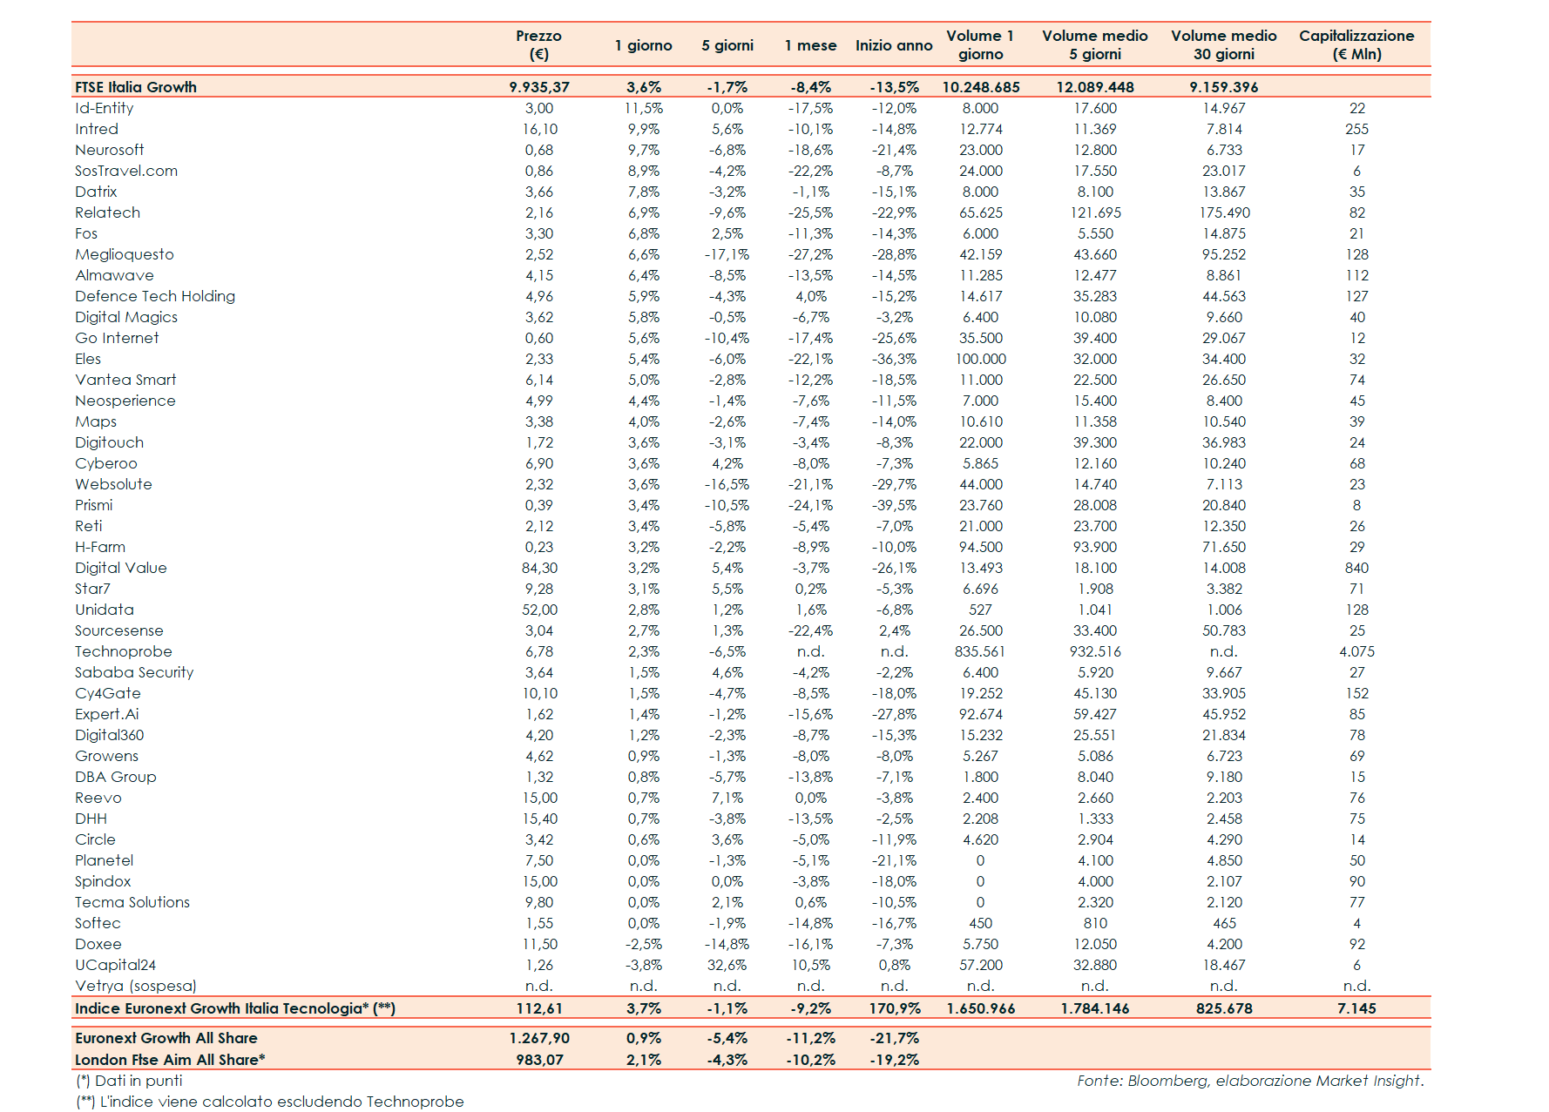The width and height of the screenshot is (1549, 1112).
Task: Click Defence Tech Holding one-month "4,0%"
Action: (811, 296)
